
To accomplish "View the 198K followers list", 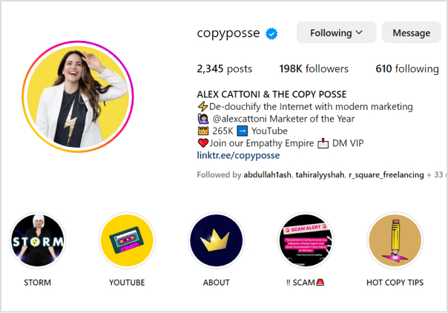I will click(x=314, y=69).
